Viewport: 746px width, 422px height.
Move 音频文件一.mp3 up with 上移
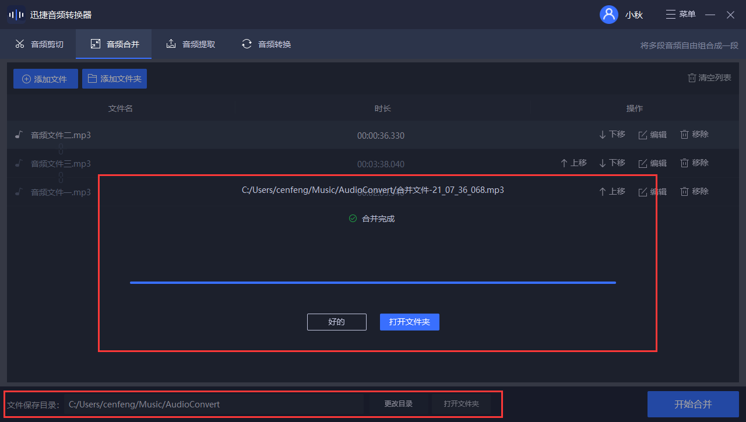pos(612,192)
